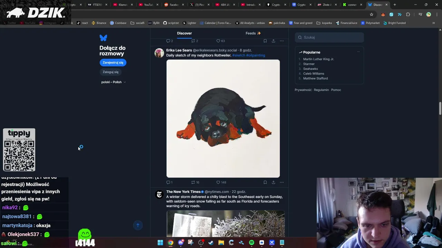This screenshot has height=248, width=442.
Task: Click the Zarejestruj się button
Action: pos(113,62)
